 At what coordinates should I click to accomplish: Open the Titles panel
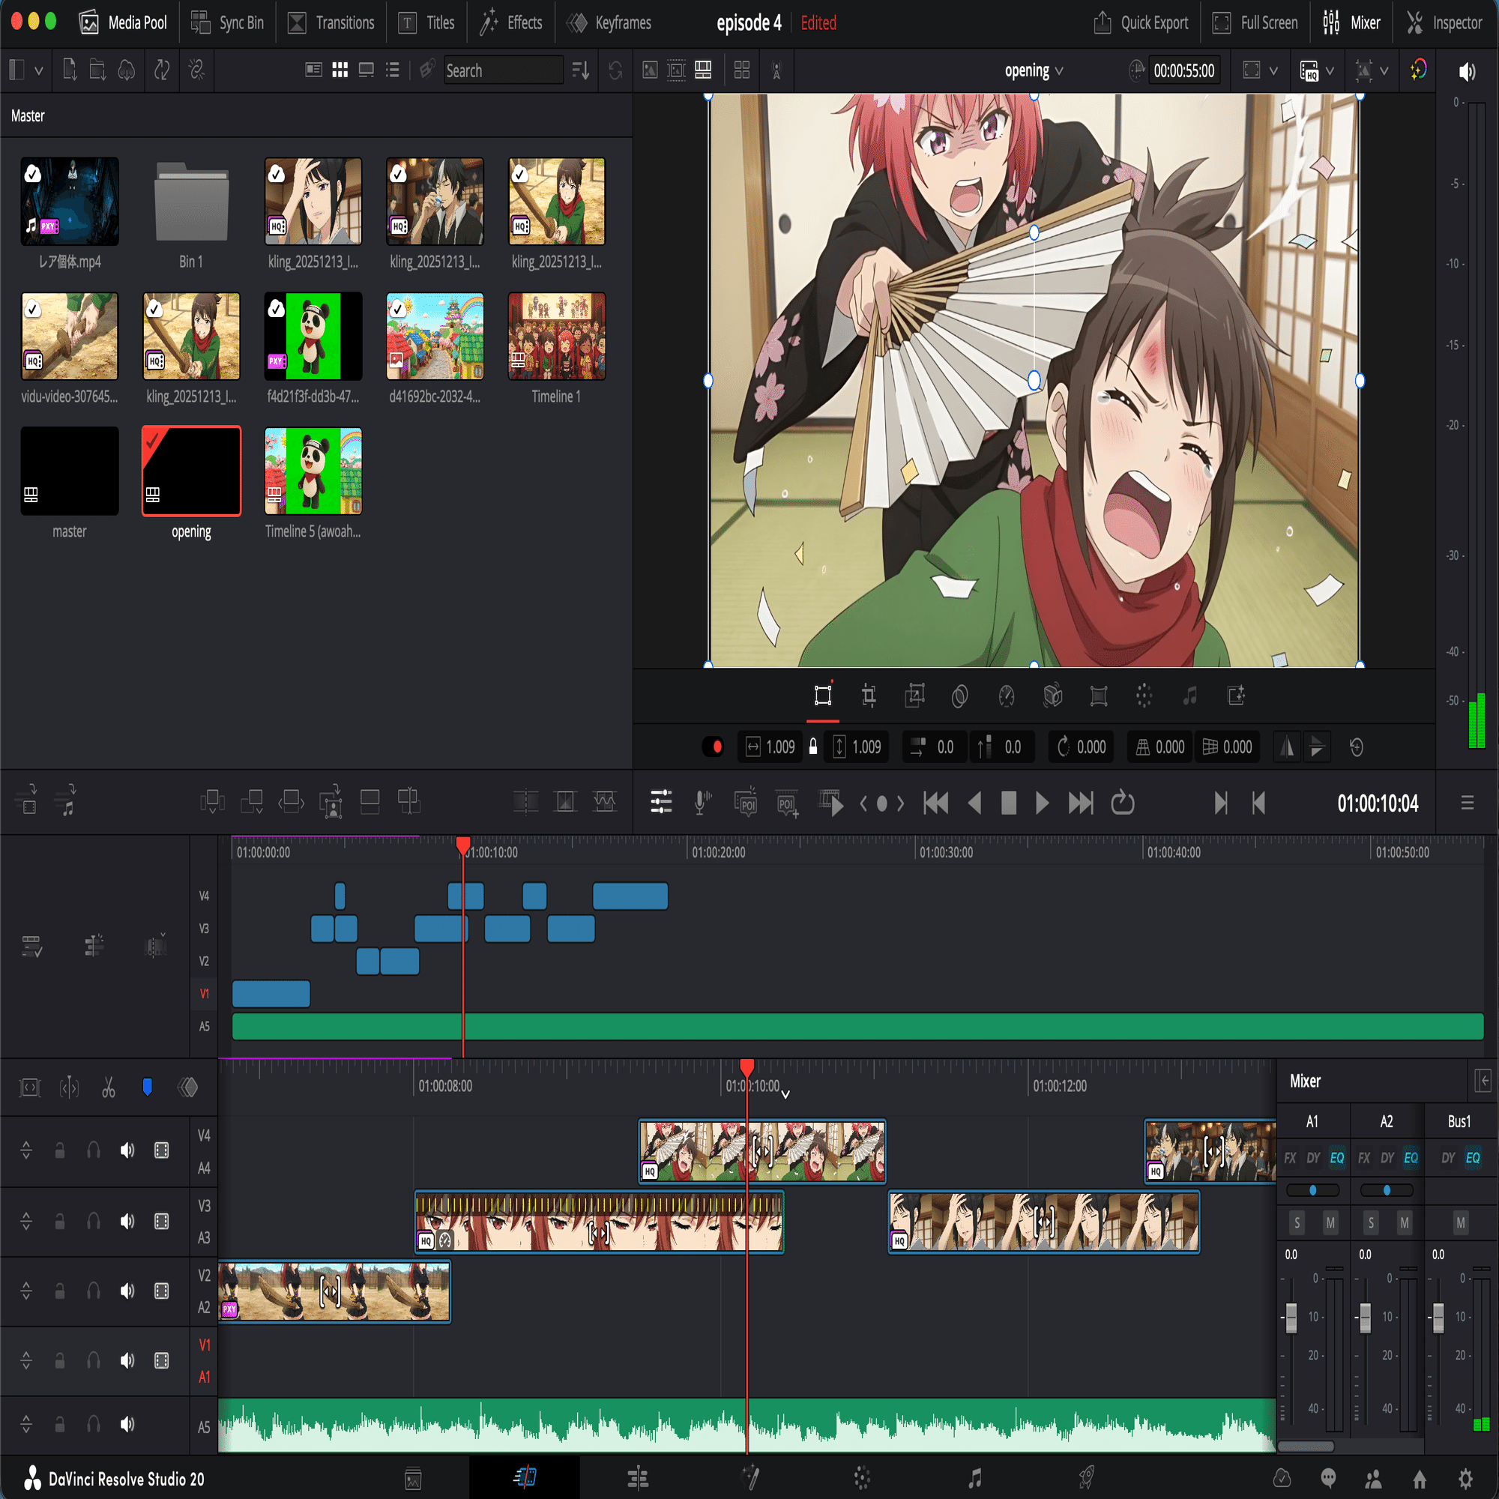pyautogui.click(x=426, y=22)
